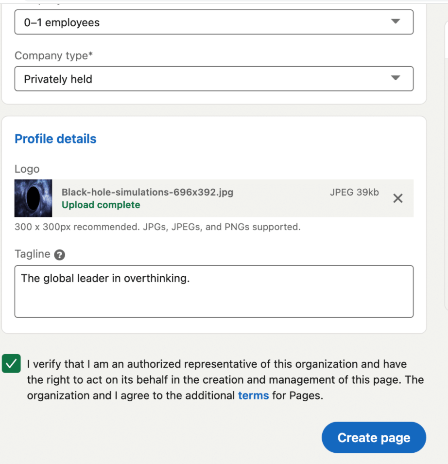
Task: Click into the Tagline text field
Action: click(x=214, y=291)
